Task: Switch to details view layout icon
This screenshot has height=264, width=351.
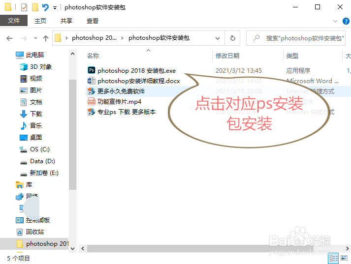Action: [333, 259]
